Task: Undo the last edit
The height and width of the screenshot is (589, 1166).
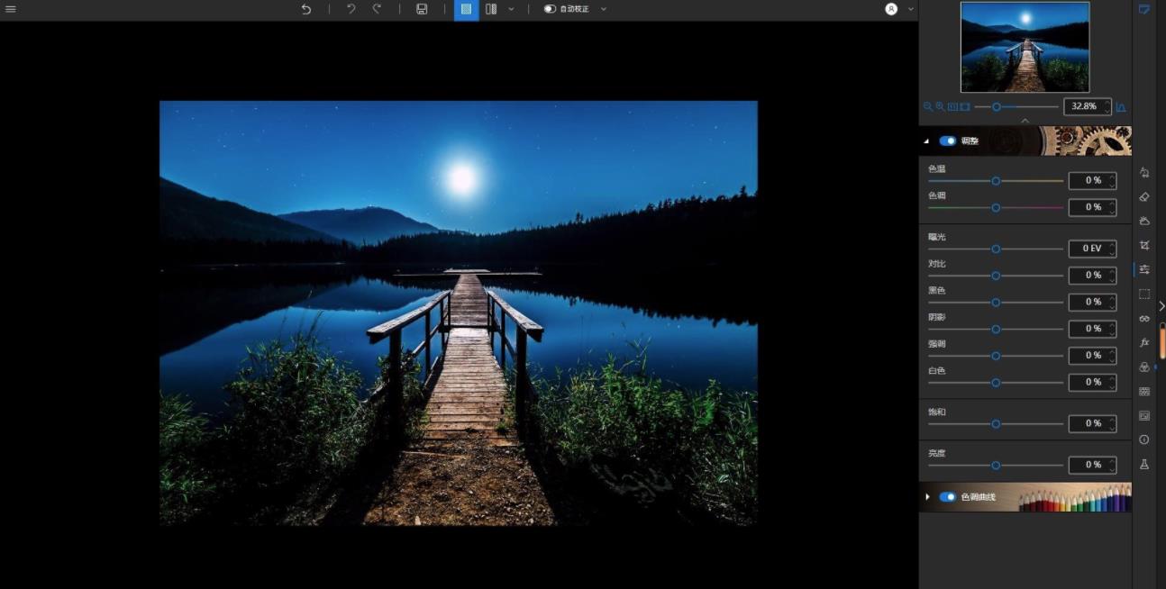Action: [351, 9]
